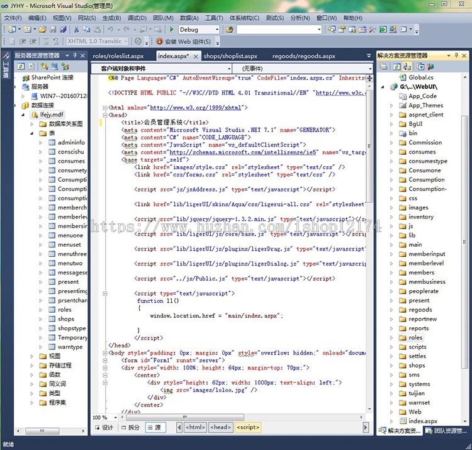Switch to shops/shoplist.aspx tab
This screenshot has height=450, width=472.
click(230, 56)
